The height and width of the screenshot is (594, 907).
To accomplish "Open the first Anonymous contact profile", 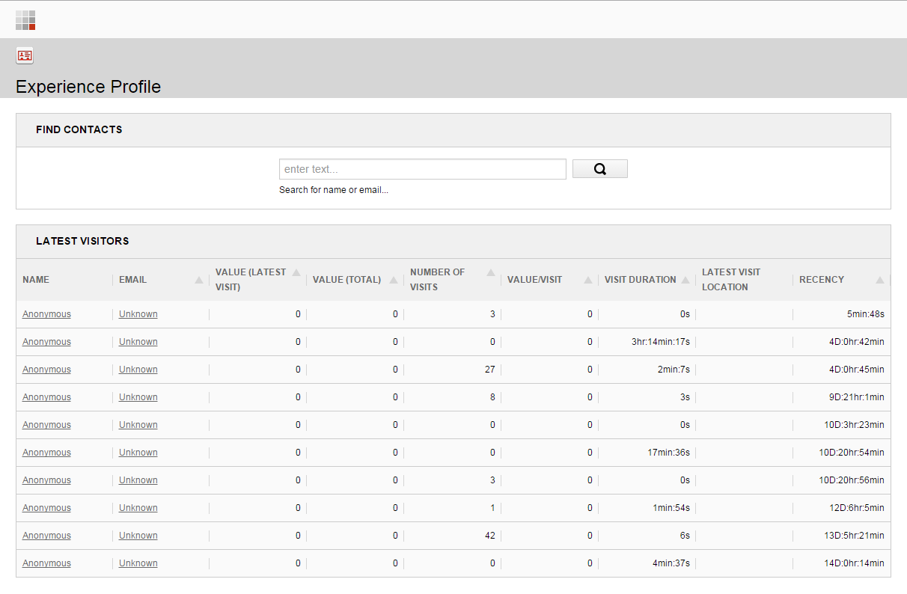I will tap(46, 313).
